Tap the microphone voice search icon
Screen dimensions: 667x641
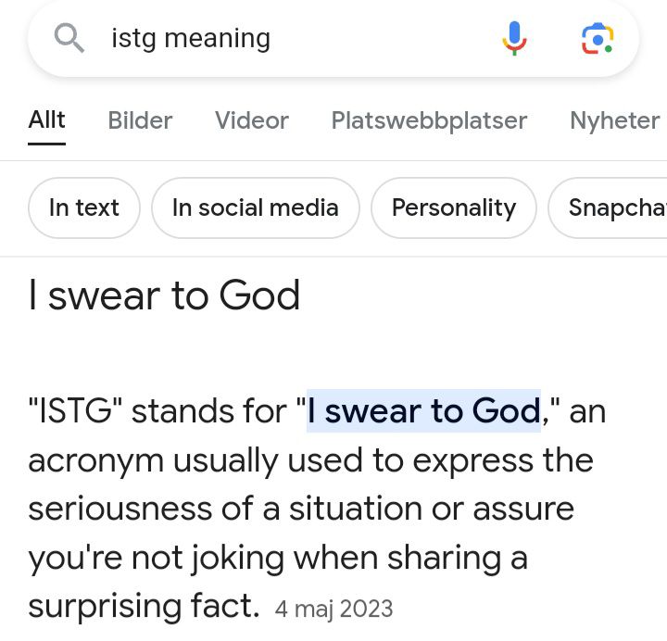(x=515, y=38)
